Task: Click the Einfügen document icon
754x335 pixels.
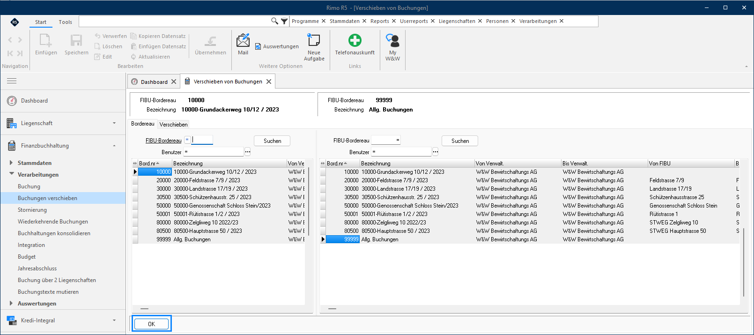Action: 46,41
